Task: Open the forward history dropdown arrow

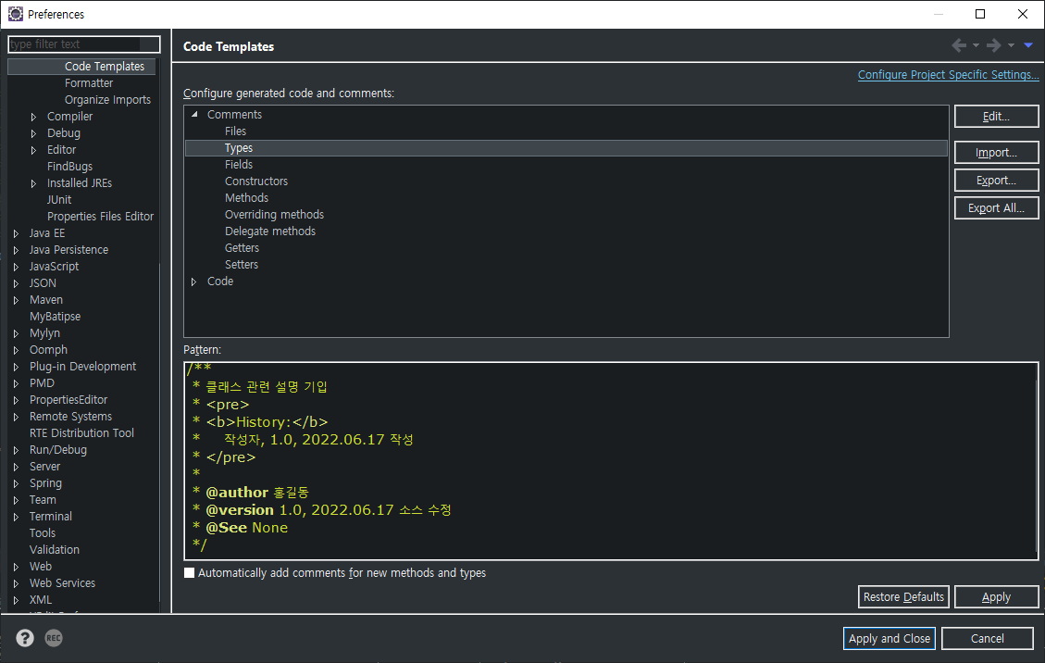Action: coord(1011,45)
